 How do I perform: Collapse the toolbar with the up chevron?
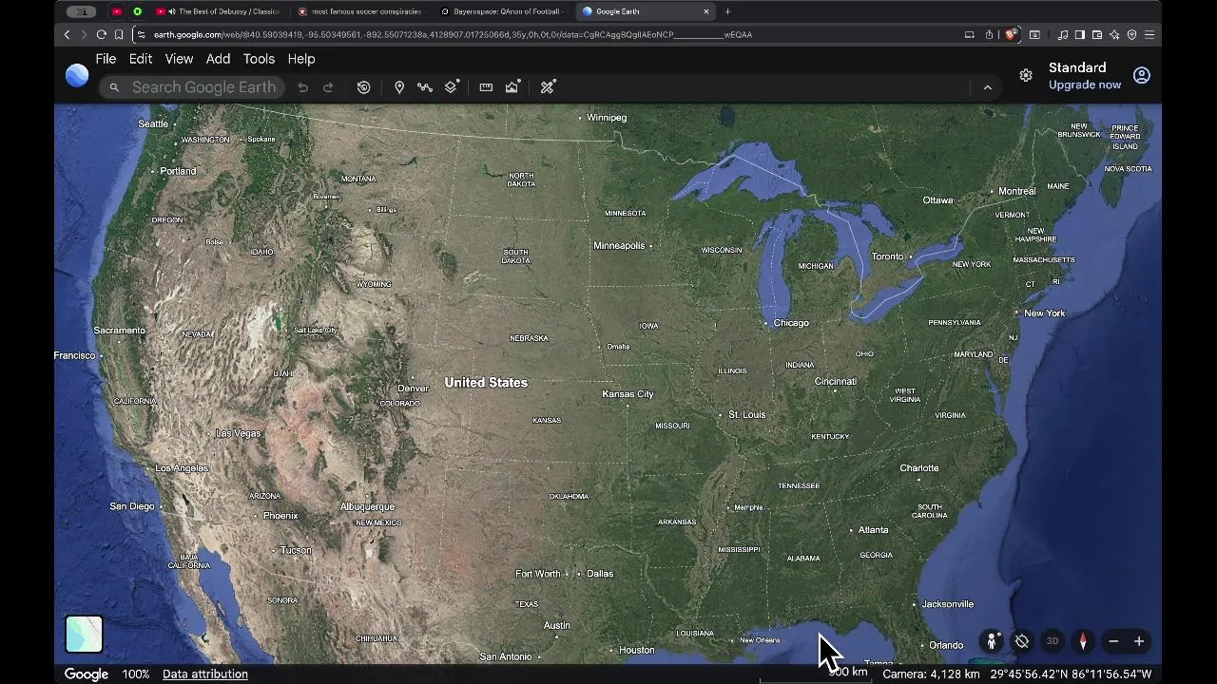987,87
